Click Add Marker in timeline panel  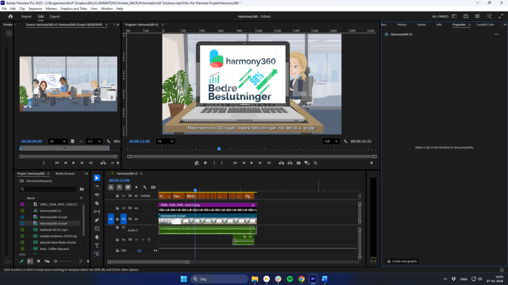[x=136, y=187]
